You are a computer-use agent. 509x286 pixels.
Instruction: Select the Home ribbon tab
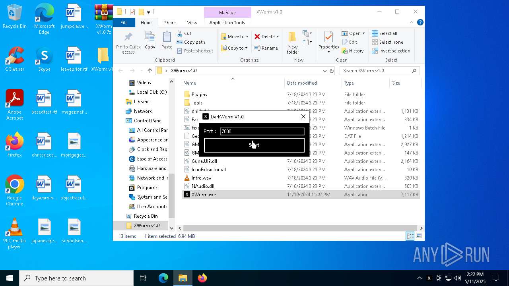(147, 23)
